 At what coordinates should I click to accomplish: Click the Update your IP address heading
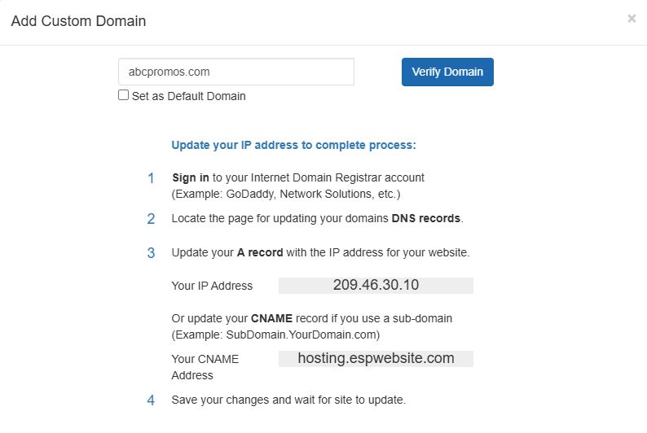click(293, 145)
